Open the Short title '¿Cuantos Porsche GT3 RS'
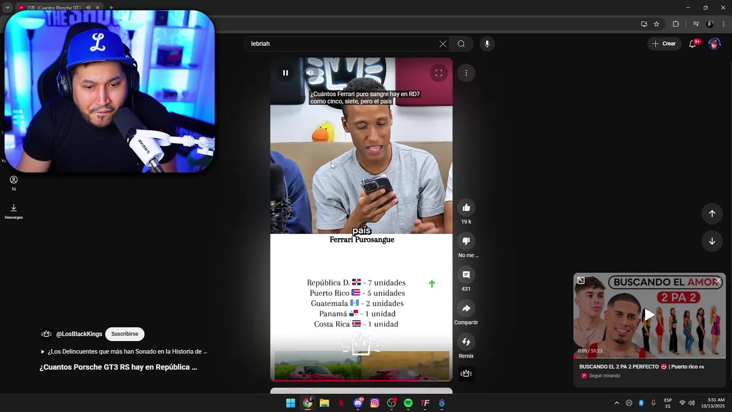Viewport: 732px width, 412px height. click(x=118, y=367)
